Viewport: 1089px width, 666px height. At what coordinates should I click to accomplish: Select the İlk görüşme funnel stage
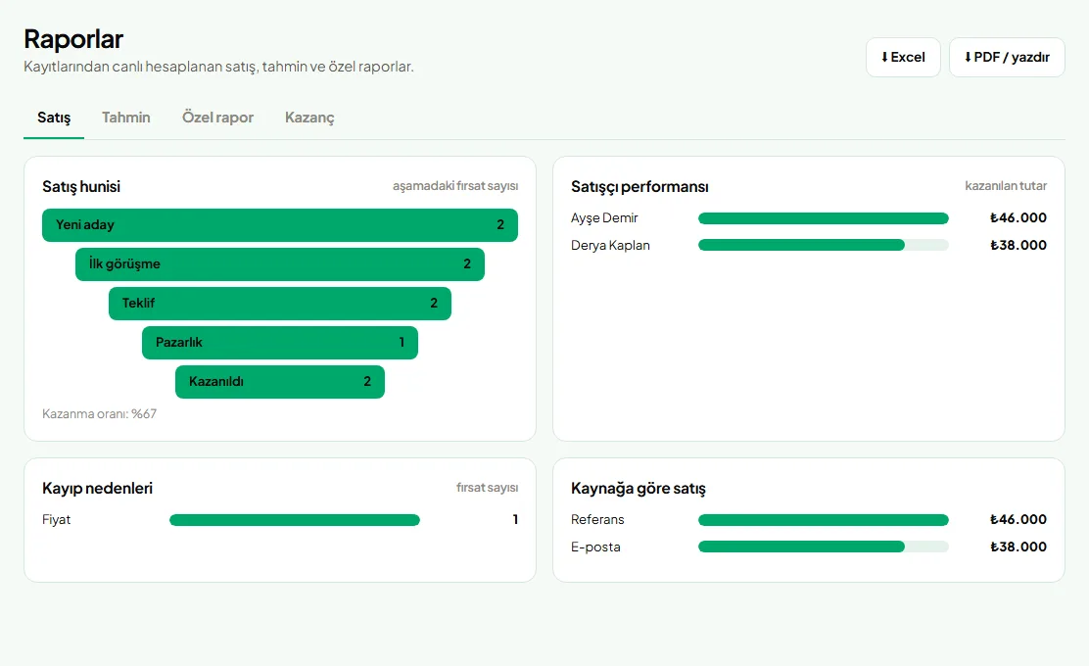[280, 263]
